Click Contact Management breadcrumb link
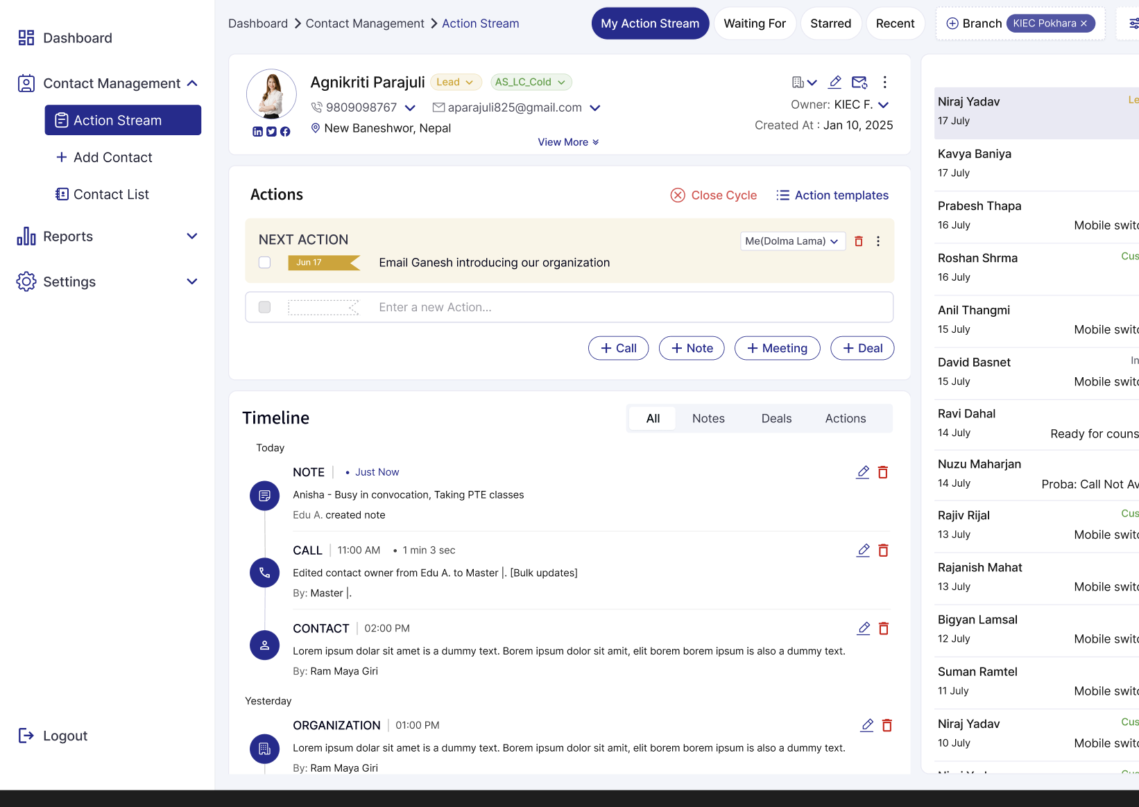The image size is (1139, 807). (x=365, y=24)
